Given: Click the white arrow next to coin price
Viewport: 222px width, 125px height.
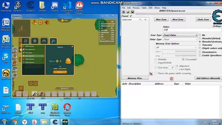Looking at the screenshot, I should click(61, 61).
